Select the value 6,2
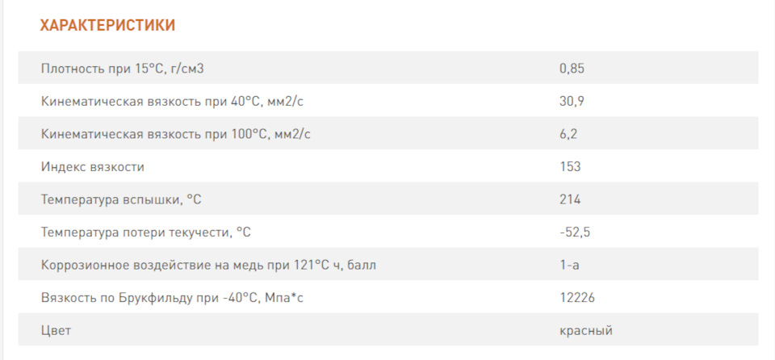Screen dimensions: 775x360 point(568,134)
